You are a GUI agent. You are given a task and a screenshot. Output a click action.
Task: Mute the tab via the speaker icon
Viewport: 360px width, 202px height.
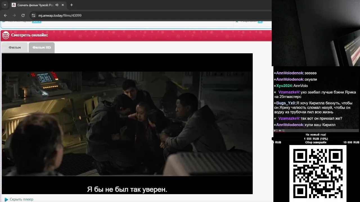[x=57, y=5]
